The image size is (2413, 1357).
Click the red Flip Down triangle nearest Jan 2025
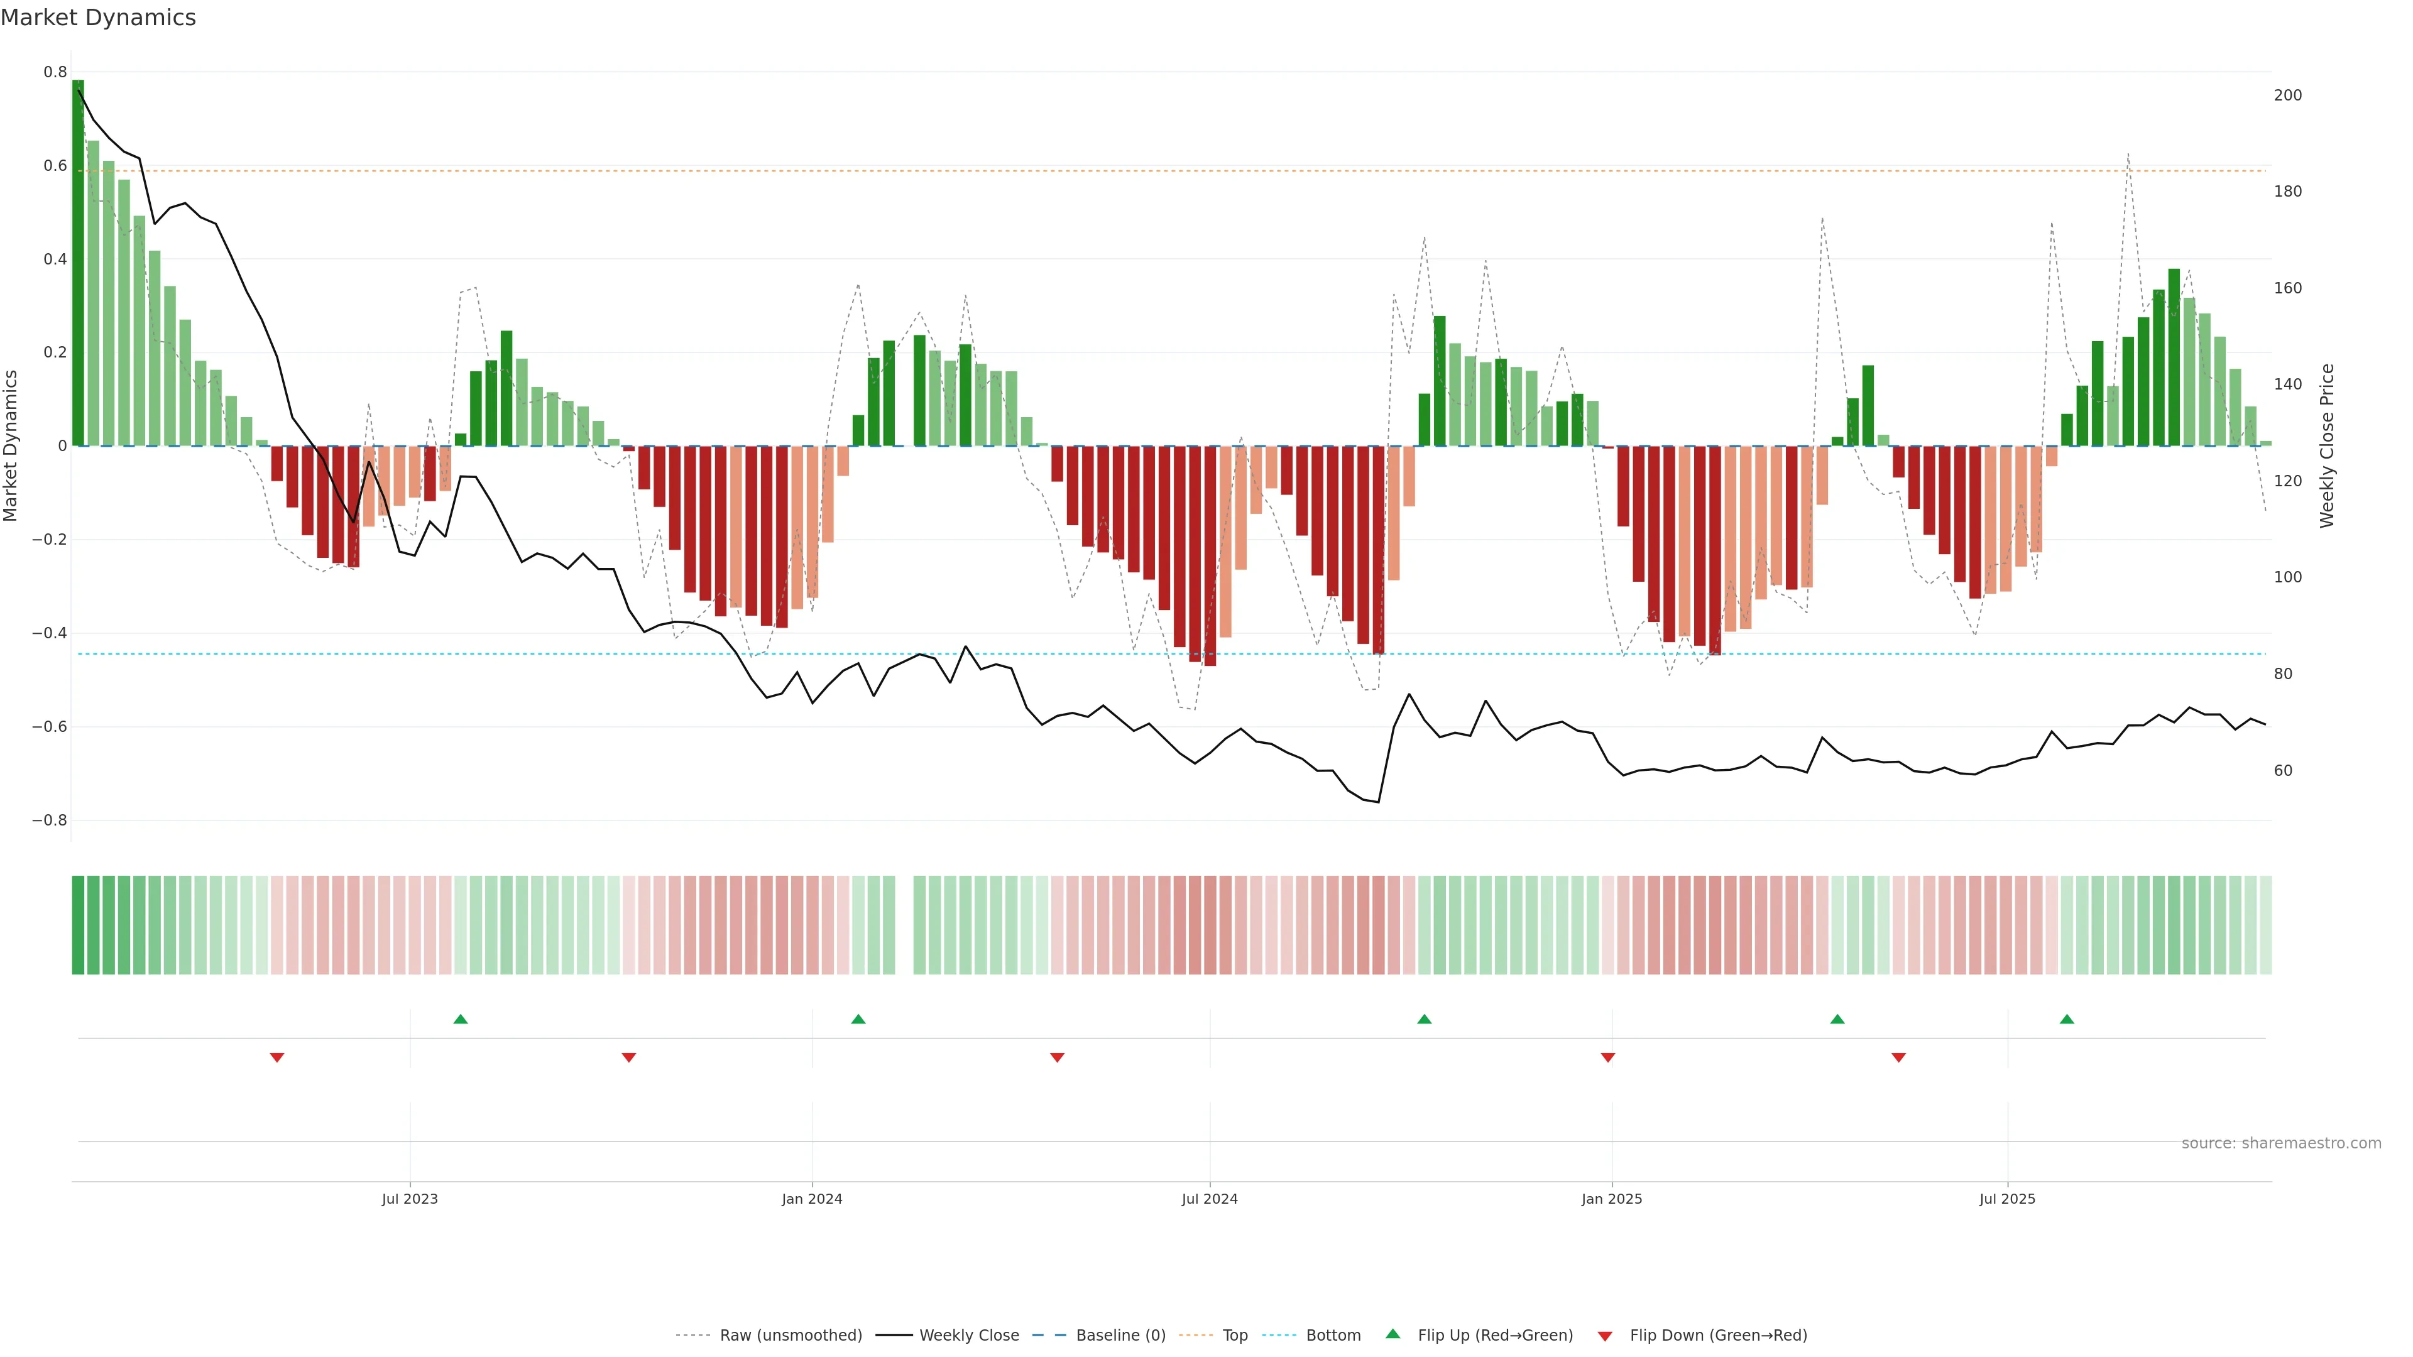click(1607, 1057)
